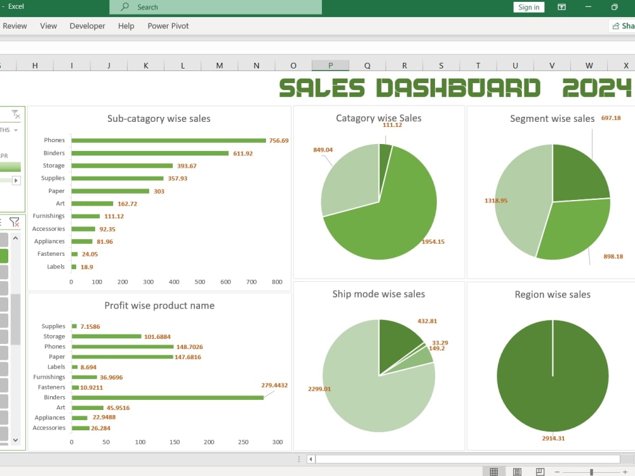Click the SALES DASHBOARD 2024 title

point(455,88)
